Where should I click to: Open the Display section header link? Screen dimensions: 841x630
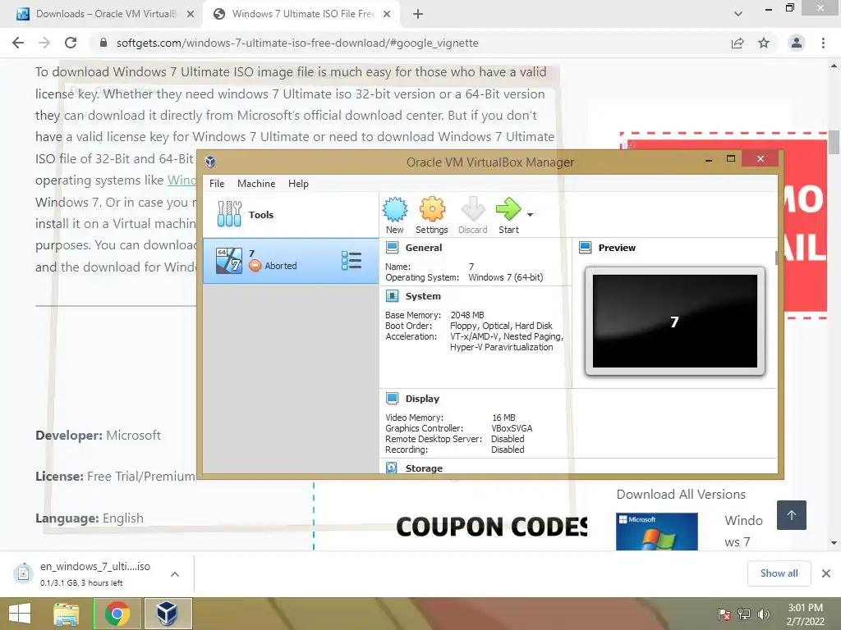422,398
